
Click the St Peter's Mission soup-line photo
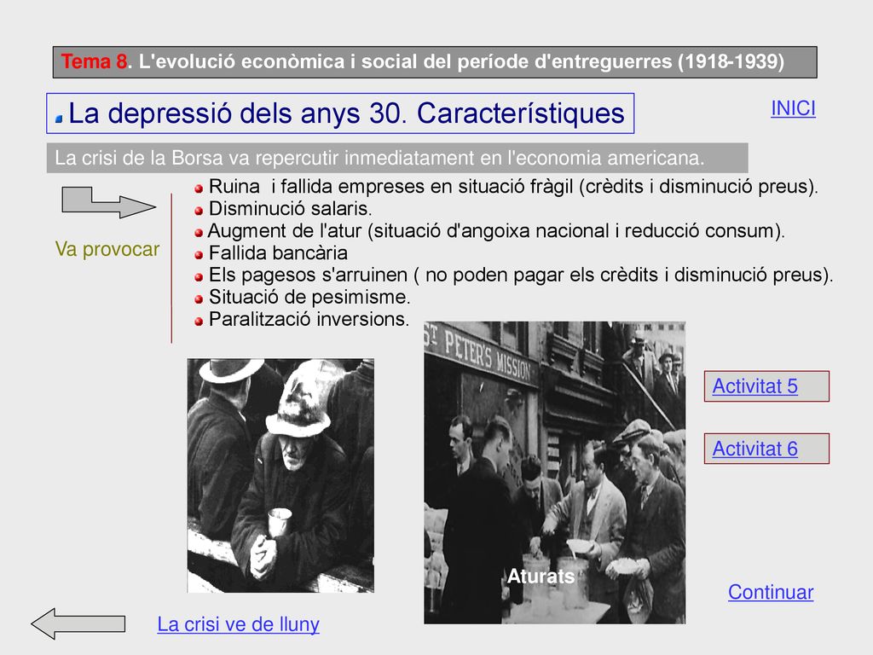click(554, 472)
